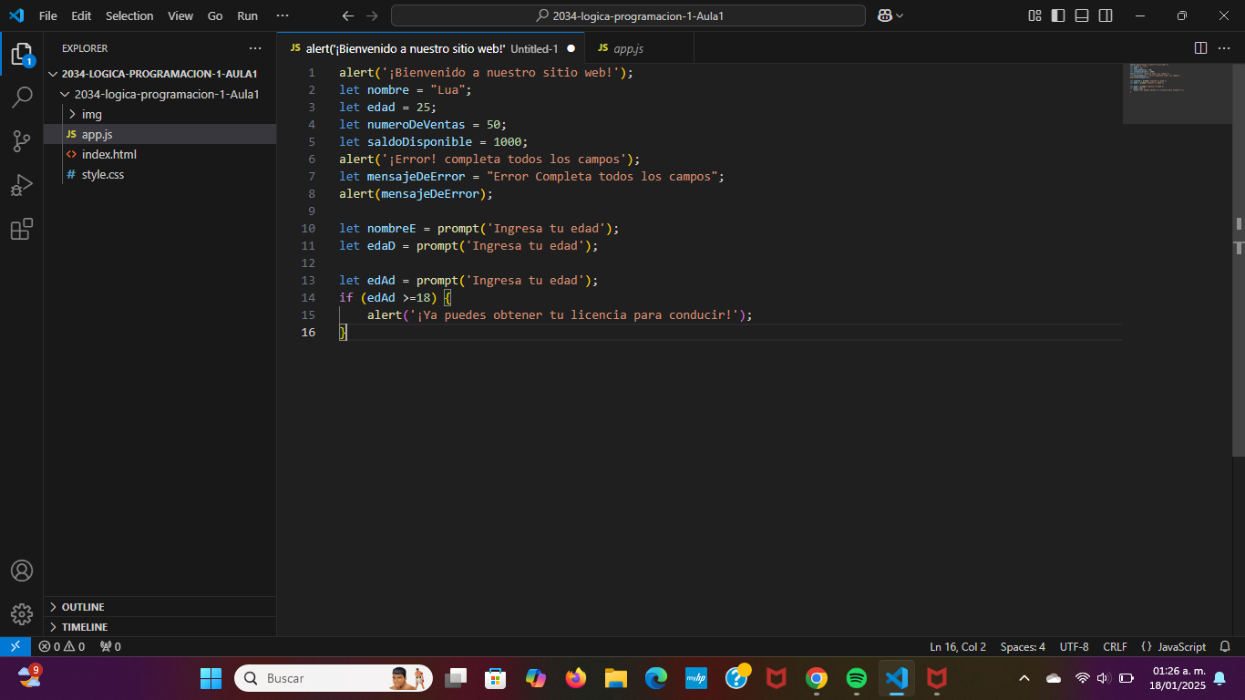
Task: Open the Accounts menu in activity bar
Action: (22, 571)
